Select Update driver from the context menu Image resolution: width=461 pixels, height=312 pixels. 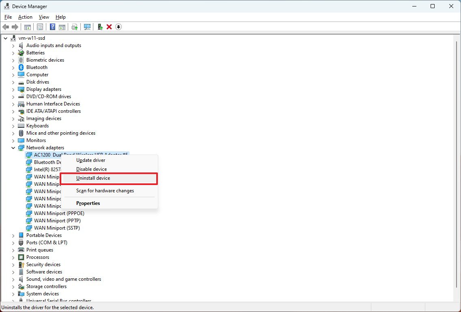[x=90, y=160]
